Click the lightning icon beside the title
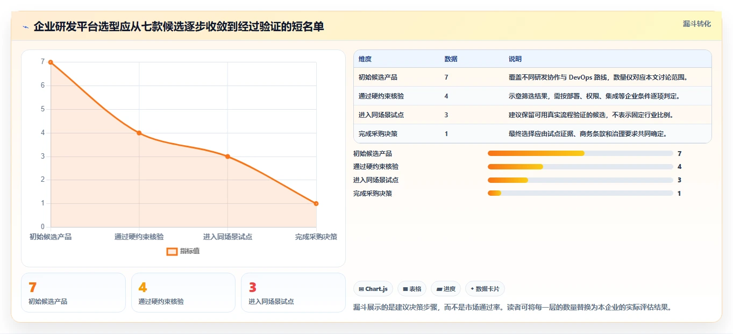This screenshot has width=733, height=334. coord(25,27)
